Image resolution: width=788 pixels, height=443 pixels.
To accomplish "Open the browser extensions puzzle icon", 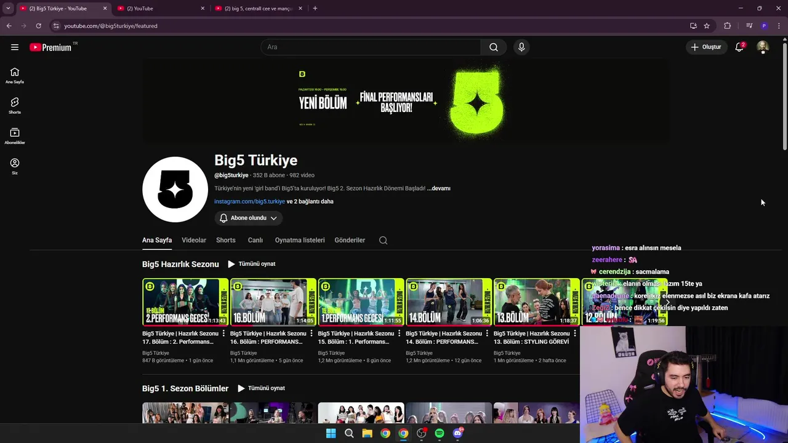I will tap(727, 26).
